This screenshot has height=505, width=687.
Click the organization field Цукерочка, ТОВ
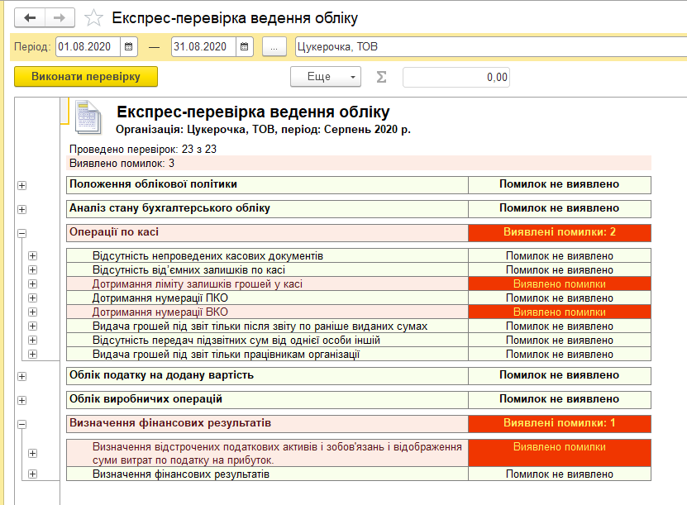click(488, 47)
